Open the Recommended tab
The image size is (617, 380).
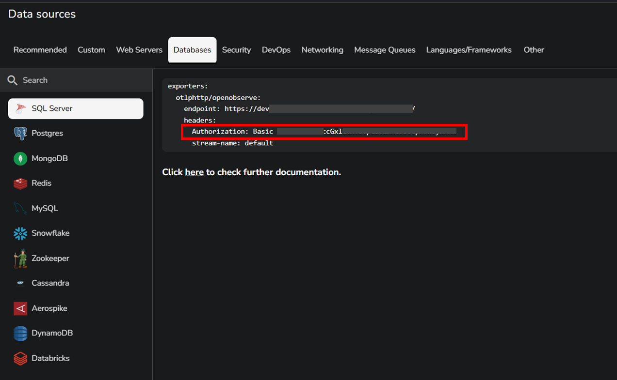pyautogui.click(x=40, y=49)
